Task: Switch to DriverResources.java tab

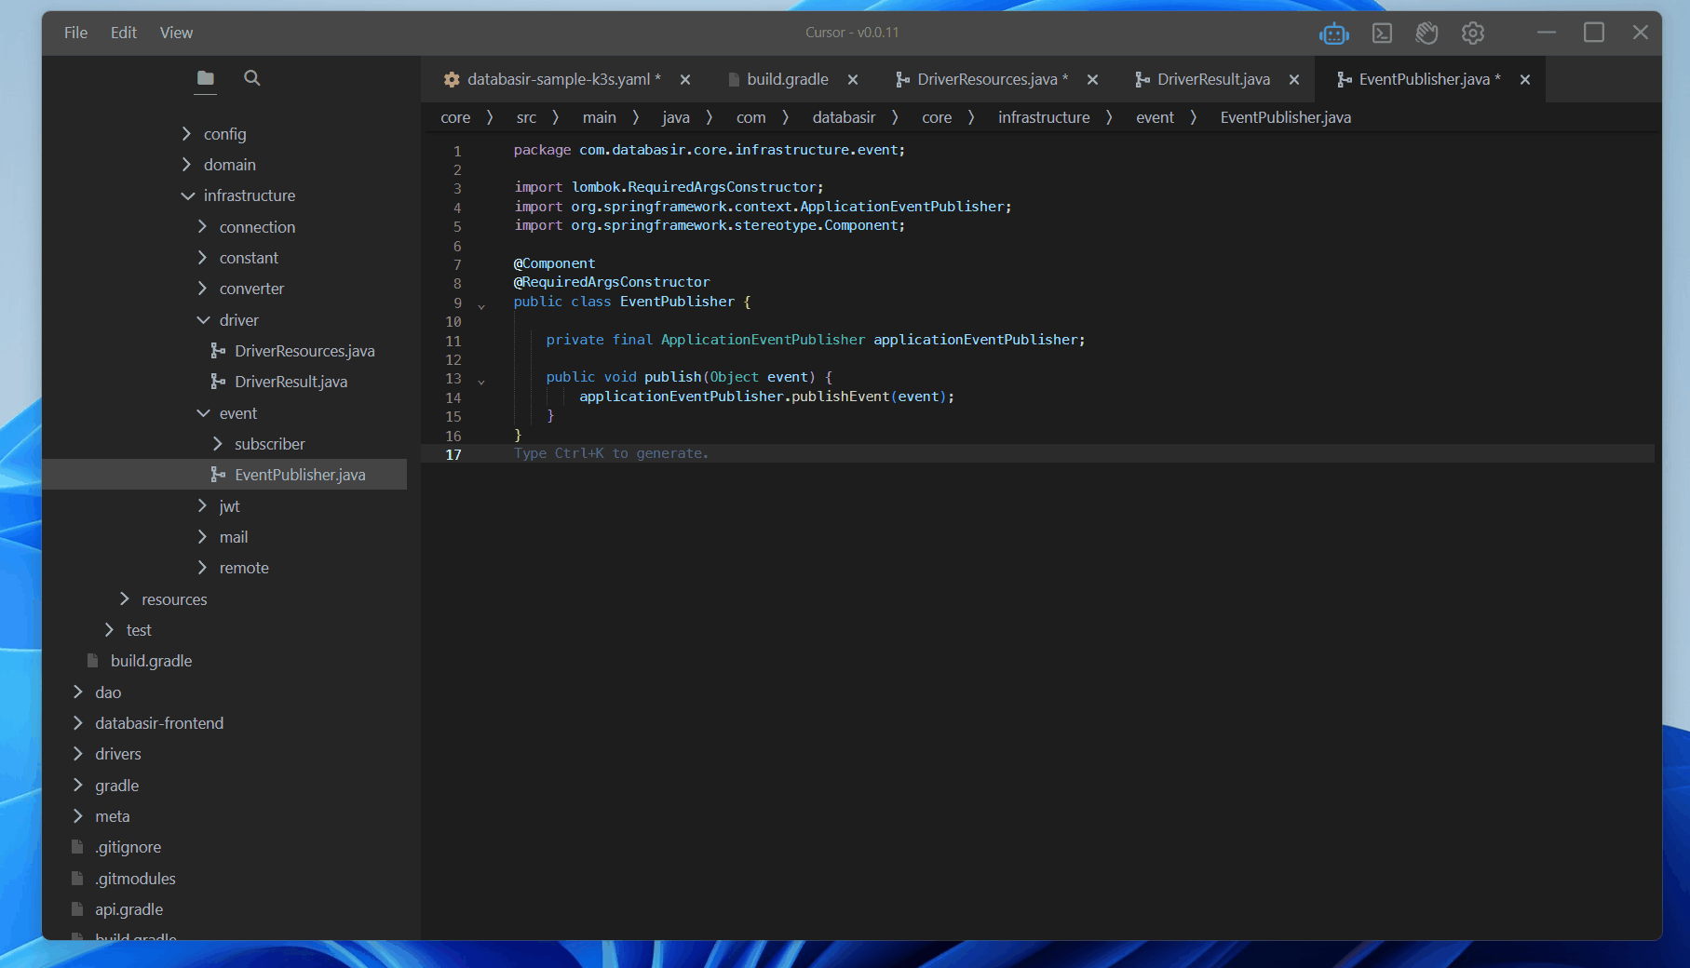Action: coord(986,80)
